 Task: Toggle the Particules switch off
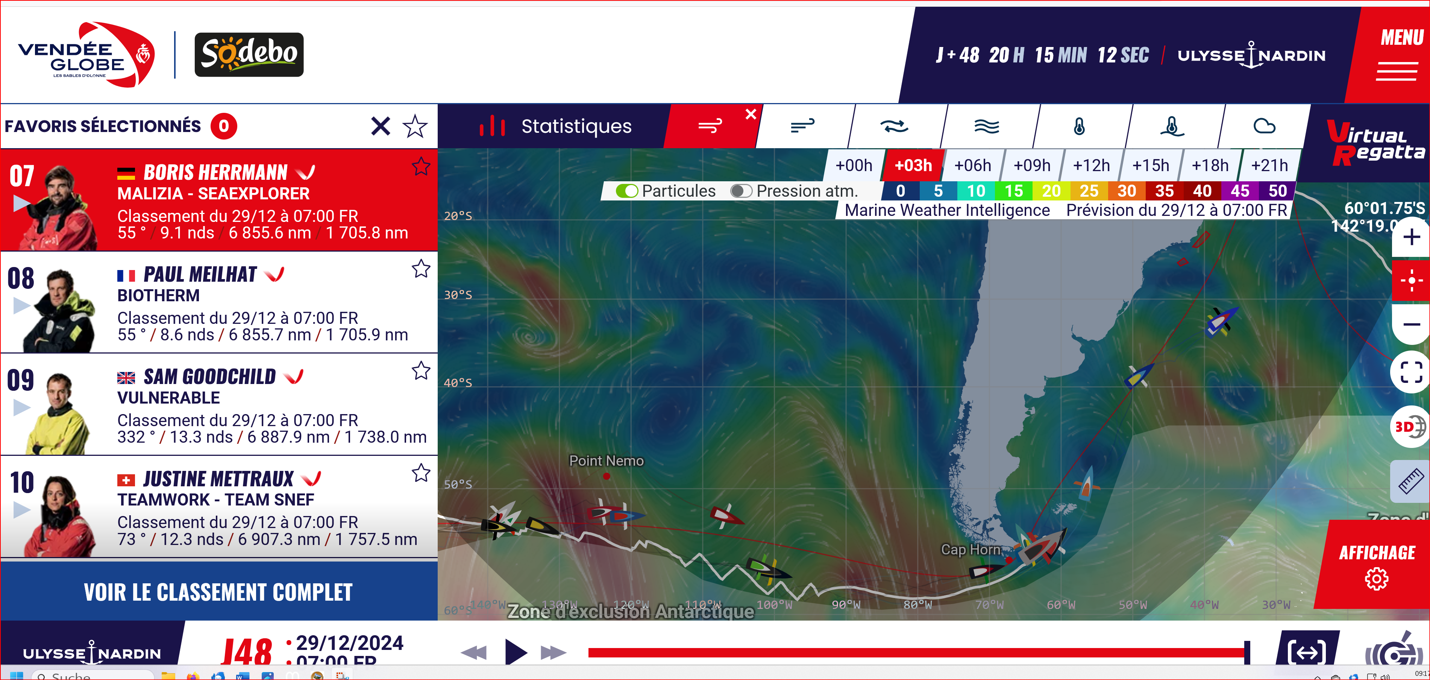coord(627,191)
